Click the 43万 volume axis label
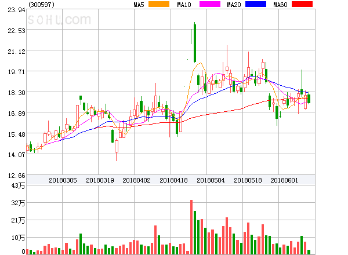Screen dimensions: 348x255 click(x=18, y=185)
